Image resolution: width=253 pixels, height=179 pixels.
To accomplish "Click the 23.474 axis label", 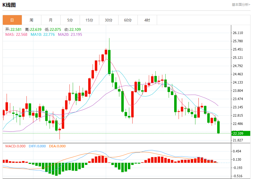I will 238,99.
